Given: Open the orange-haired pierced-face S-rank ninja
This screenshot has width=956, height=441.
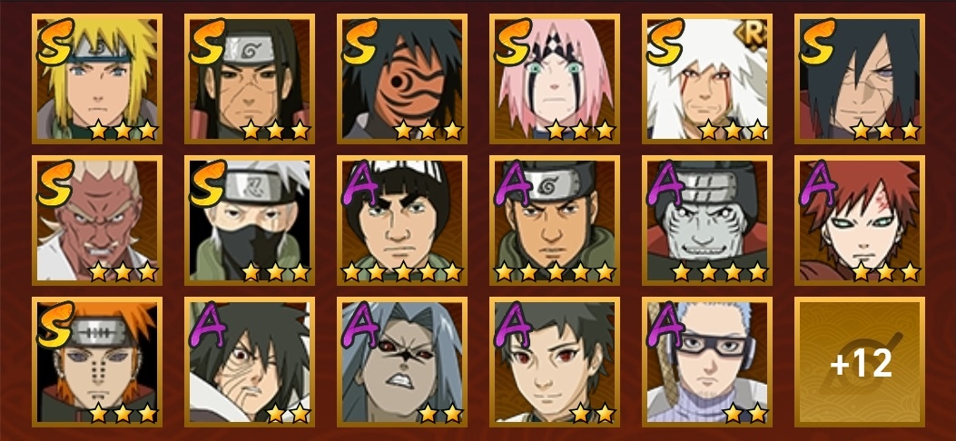Looking at the screenshot, I should coord(97,361).
